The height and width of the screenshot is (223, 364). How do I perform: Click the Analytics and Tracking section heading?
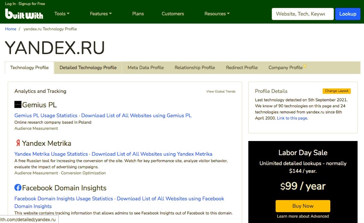pos(40,91)
